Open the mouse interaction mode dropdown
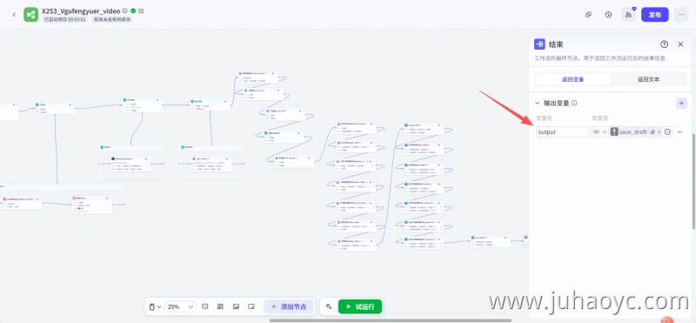The image size is (696, 323). coord(154,306)
